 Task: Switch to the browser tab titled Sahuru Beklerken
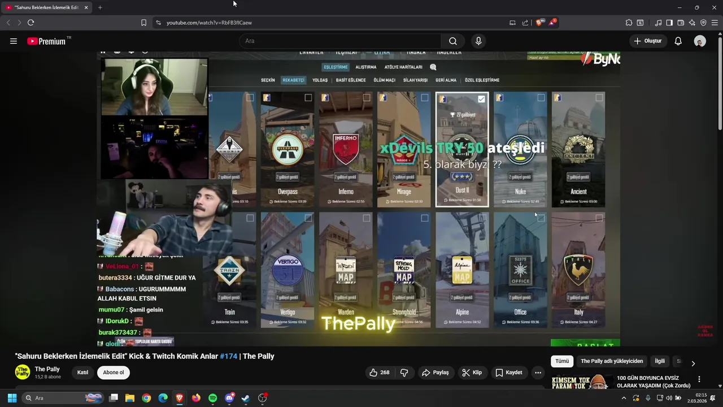pos(47,7)
